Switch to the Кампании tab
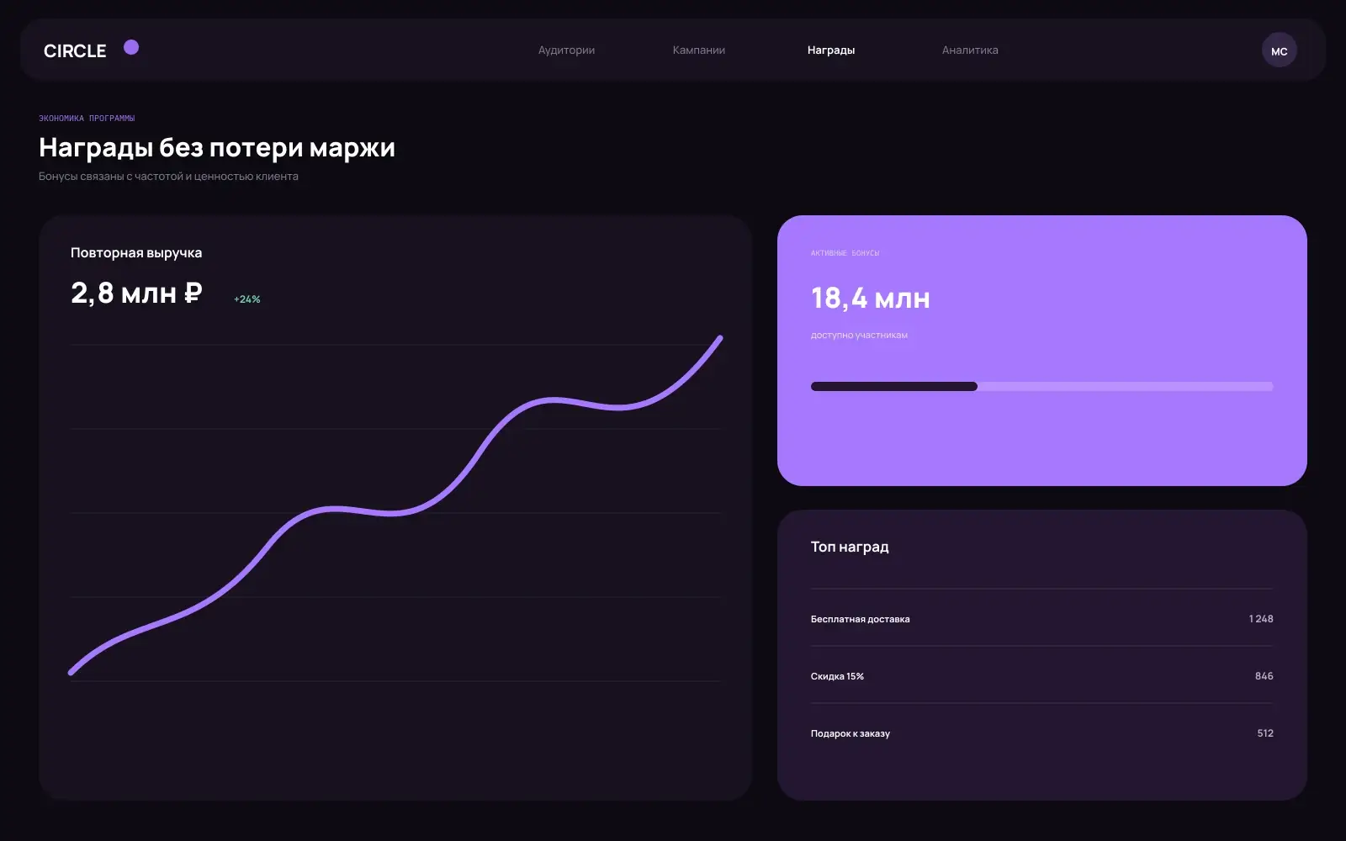Viewport: 1346px width, 841px height. [x=698, y=50]
